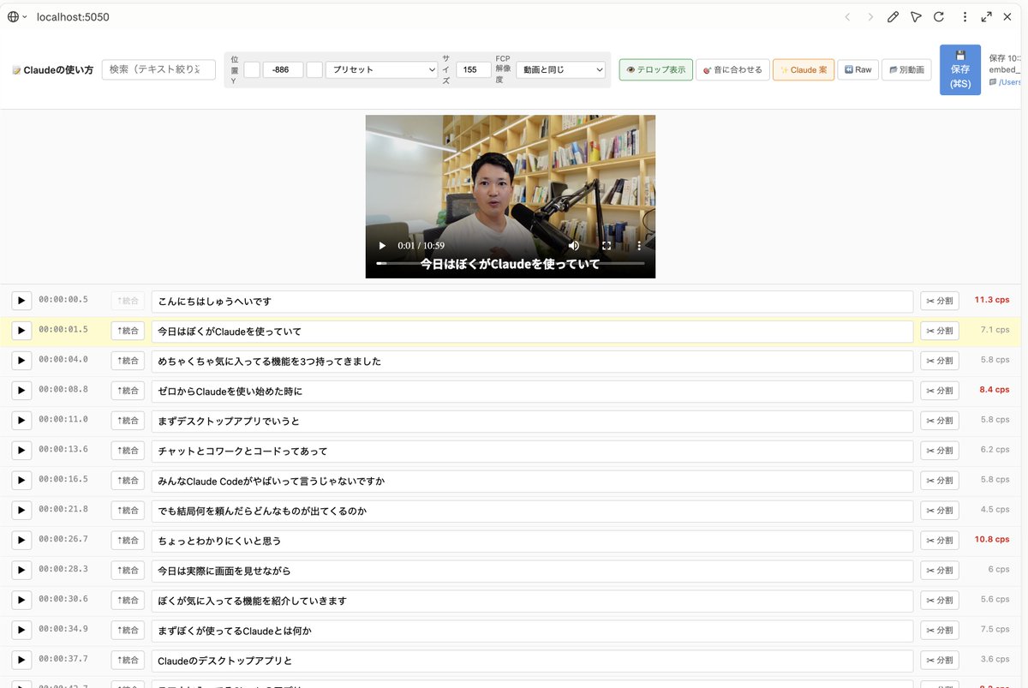Play the row 今日はぼくがClaudeを使っていて
1028x688 pixels.
[x=21, y=331]
